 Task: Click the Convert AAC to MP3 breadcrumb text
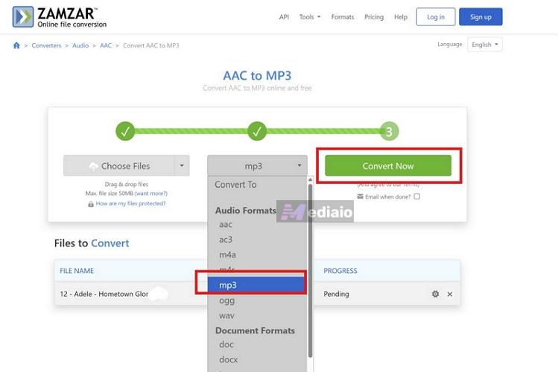151,45
